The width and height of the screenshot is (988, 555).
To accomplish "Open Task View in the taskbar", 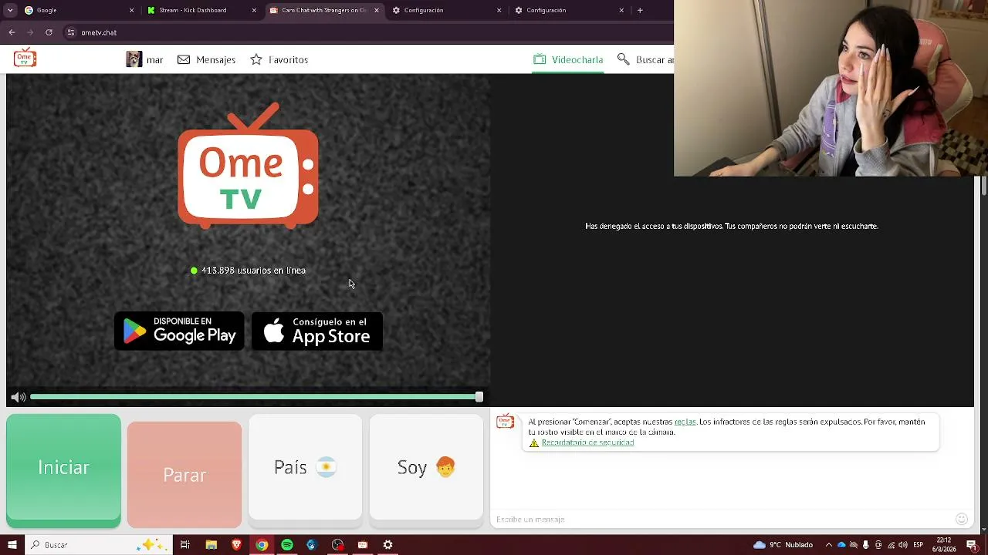I will (x=185, y=545).
